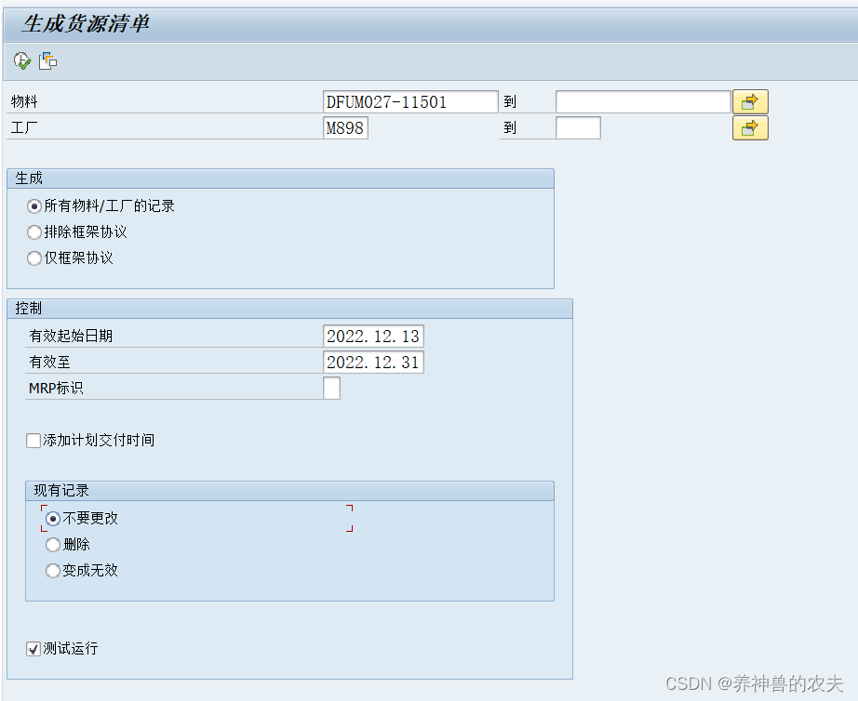Click the 有效至 date field showing 2022.12.31

point(372,362)
